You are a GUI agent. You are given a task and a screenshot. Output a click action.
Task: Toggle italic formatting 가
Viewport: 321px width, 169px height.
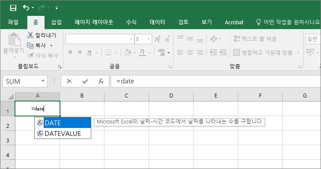pyautogui.click(x=79, y=53)
